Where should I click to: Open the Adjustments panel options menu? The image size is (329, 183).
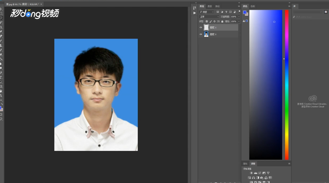pos(289,163)
